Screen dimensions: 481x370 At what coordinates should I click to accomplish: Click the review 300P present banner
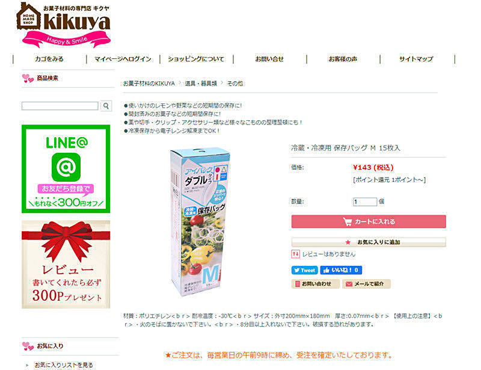pyautogui.click(x=66, y=264)
